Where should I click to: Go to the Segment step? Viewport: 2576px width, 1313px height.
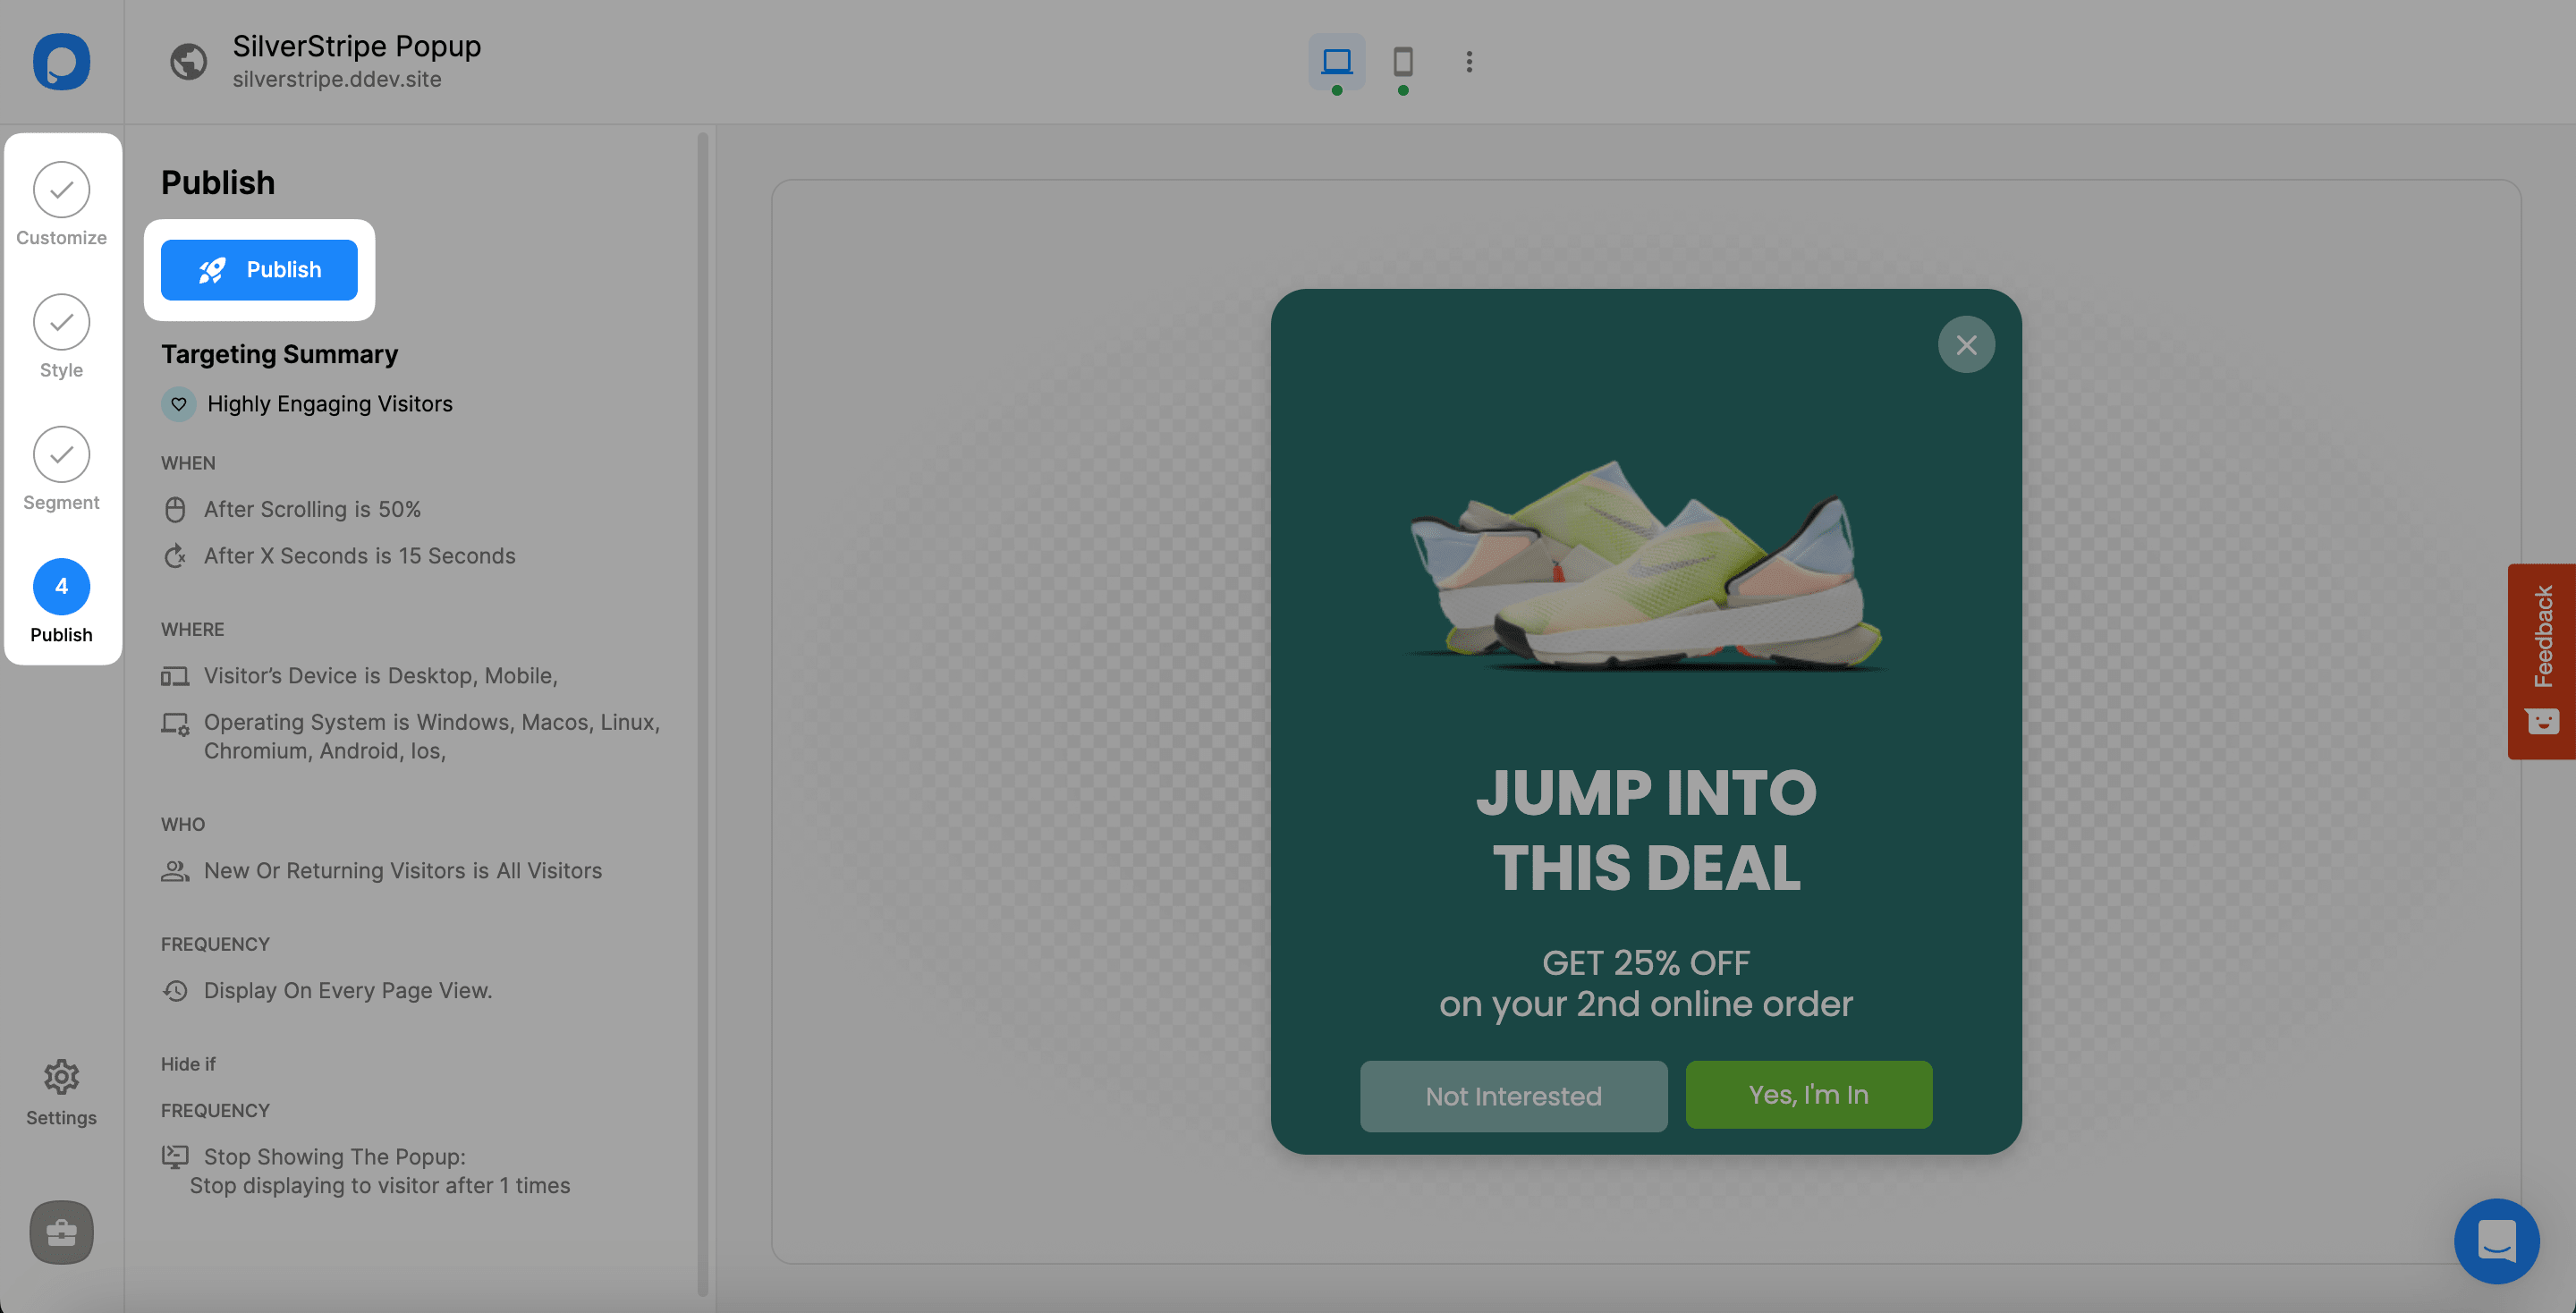(x=61, y=469)
